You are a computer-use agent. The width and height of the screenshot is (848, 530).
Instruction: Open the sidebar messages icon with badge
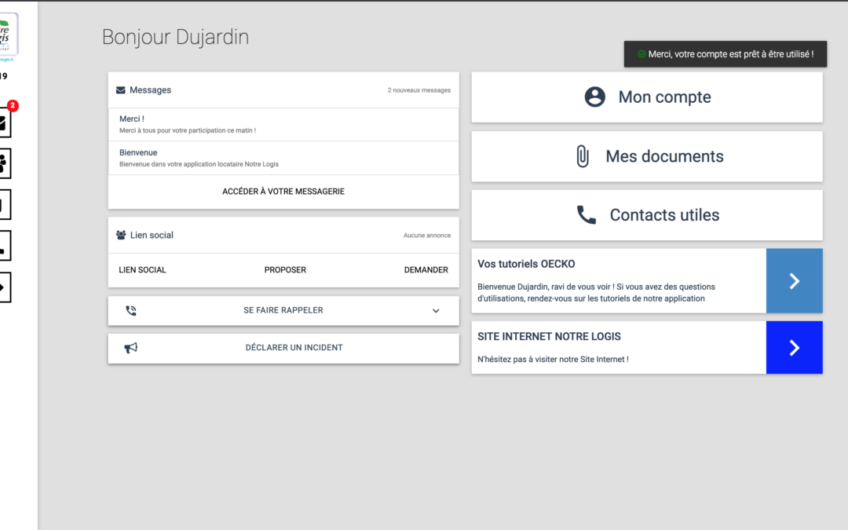point(4,122)
